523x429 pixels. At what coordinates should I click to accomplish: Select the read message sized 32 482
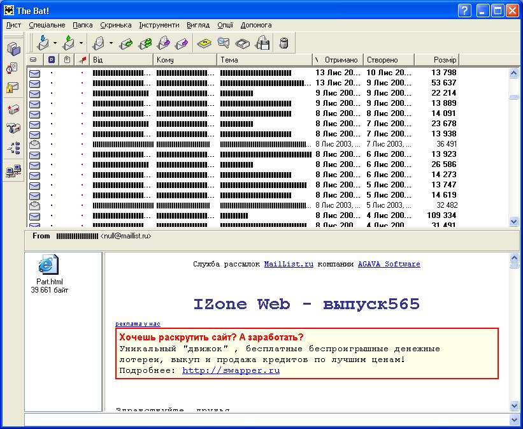pyautogui.click(x=268, y=205)
